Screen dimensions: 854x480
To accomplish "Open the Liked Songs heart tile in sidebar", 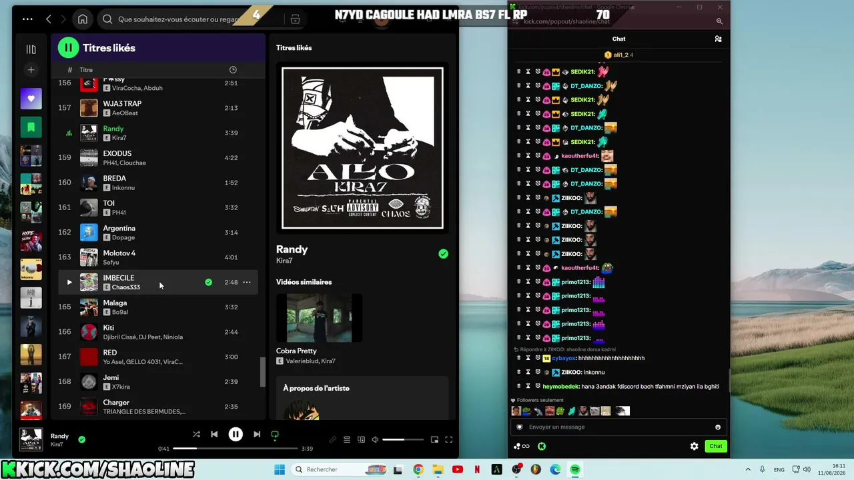I will coord(31,99).
